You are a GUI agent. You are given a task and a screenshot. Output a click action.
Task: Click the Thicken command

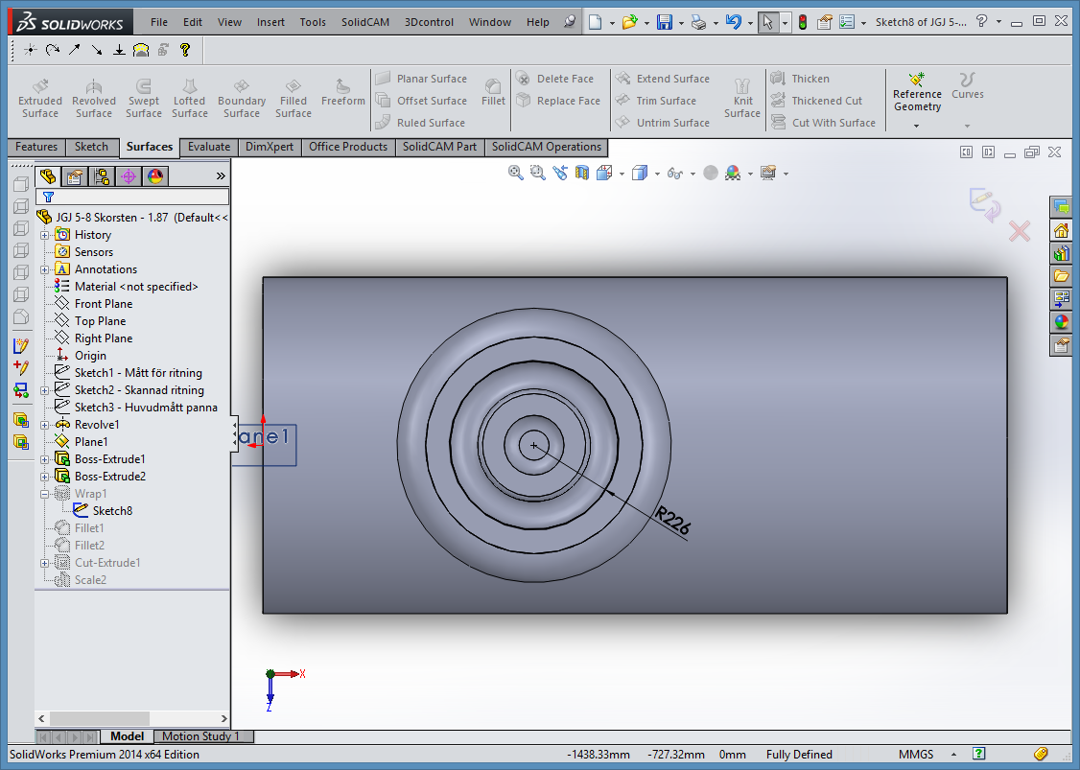tap(800, 79)
